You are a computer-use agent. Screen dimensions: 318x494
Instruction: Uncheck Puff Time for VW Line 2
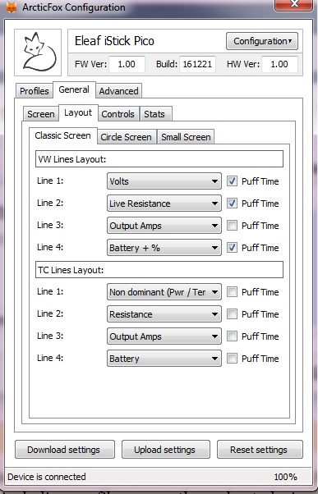pos(233,204)
